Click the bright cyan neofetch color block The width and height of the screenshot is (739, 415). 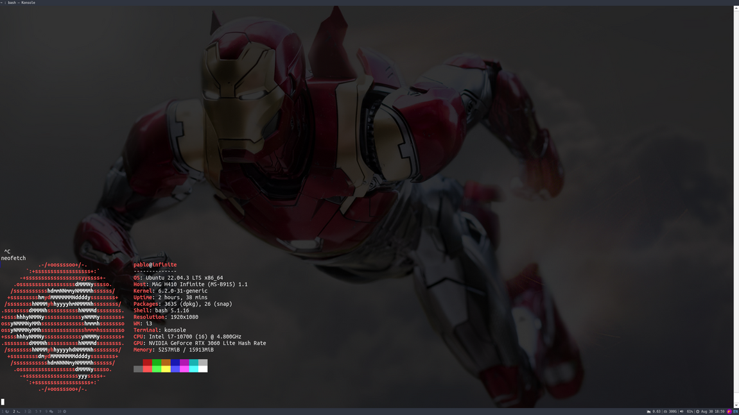point(194,369)
